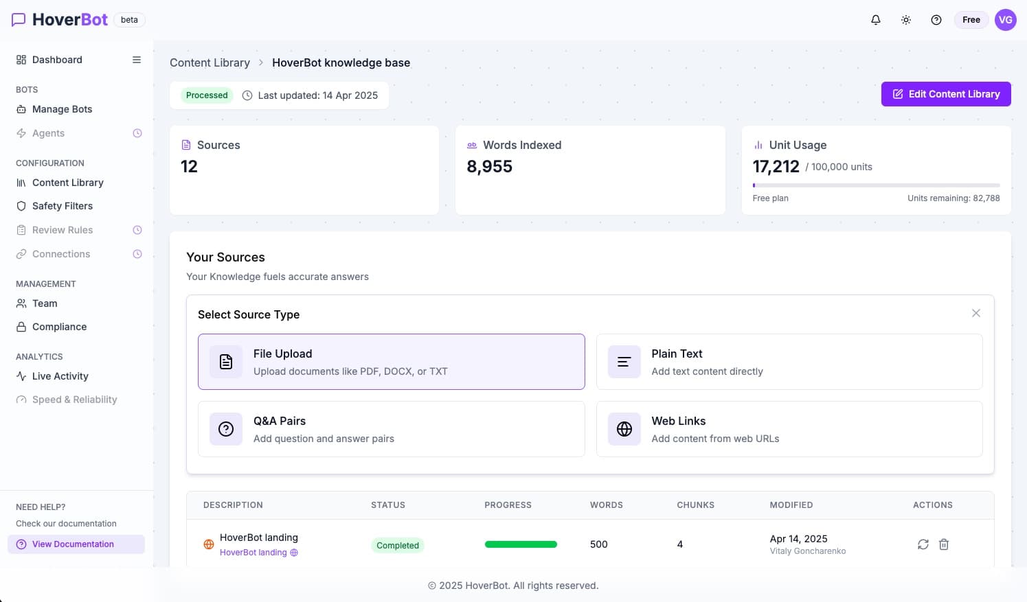Collapse the sidebar with the hamburger icon
The image size is (1027, 602).
tap(136, 60)
